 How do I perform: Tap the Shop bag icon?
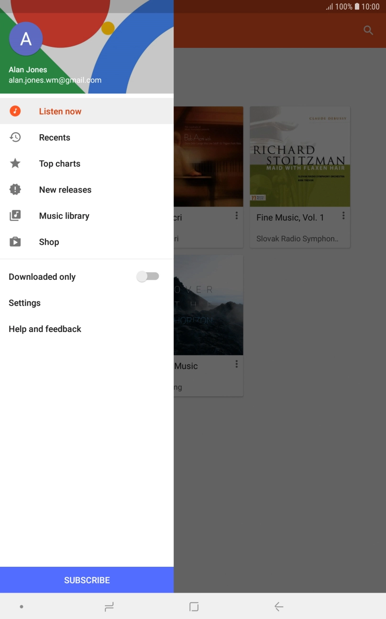pos(15,242)
